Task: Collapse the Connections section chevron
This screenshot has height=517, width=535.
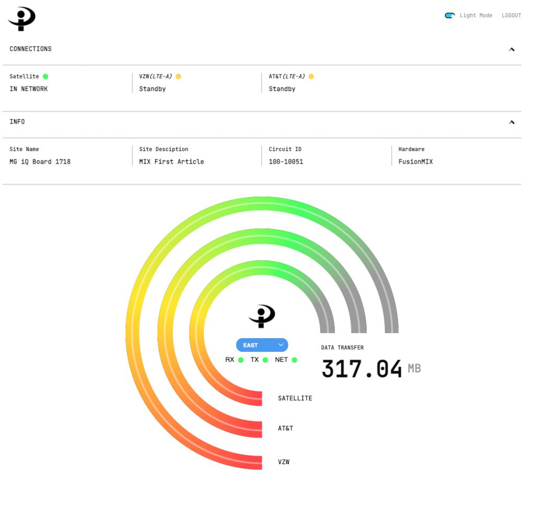Action: click(x=511, y=50)
